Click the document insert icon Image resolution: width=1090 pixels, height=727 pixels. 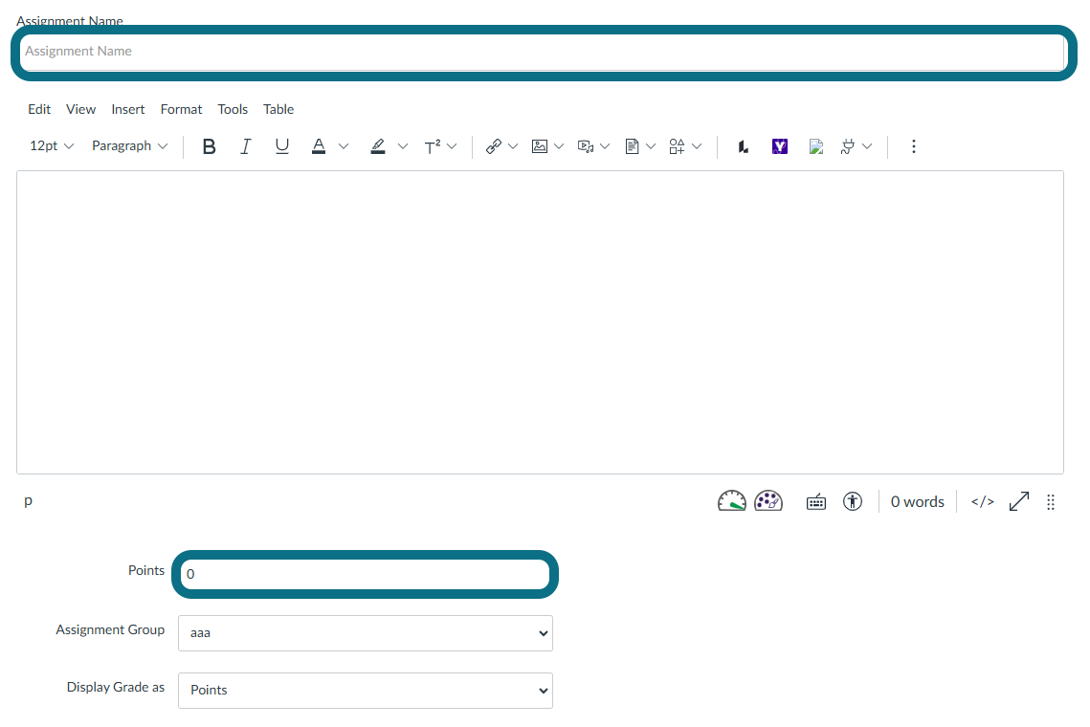click(x=632, y=146)
